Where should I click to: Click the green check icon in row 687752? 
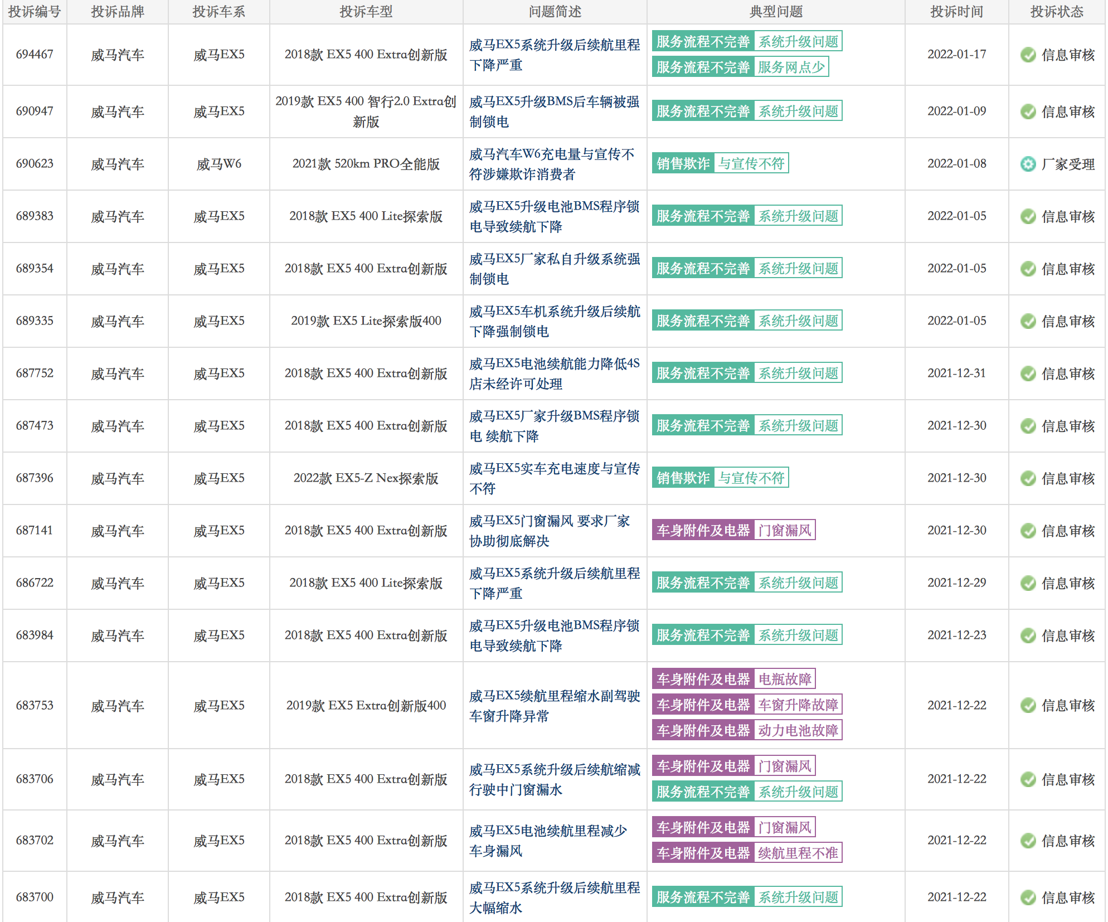[x=1028, y=373]
